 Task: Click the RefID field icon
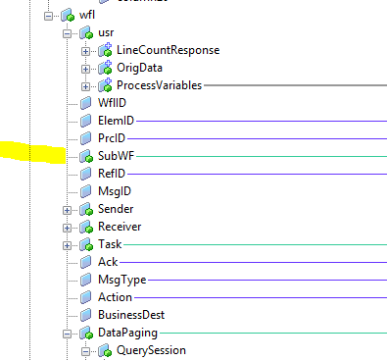[x=85, y=174]
